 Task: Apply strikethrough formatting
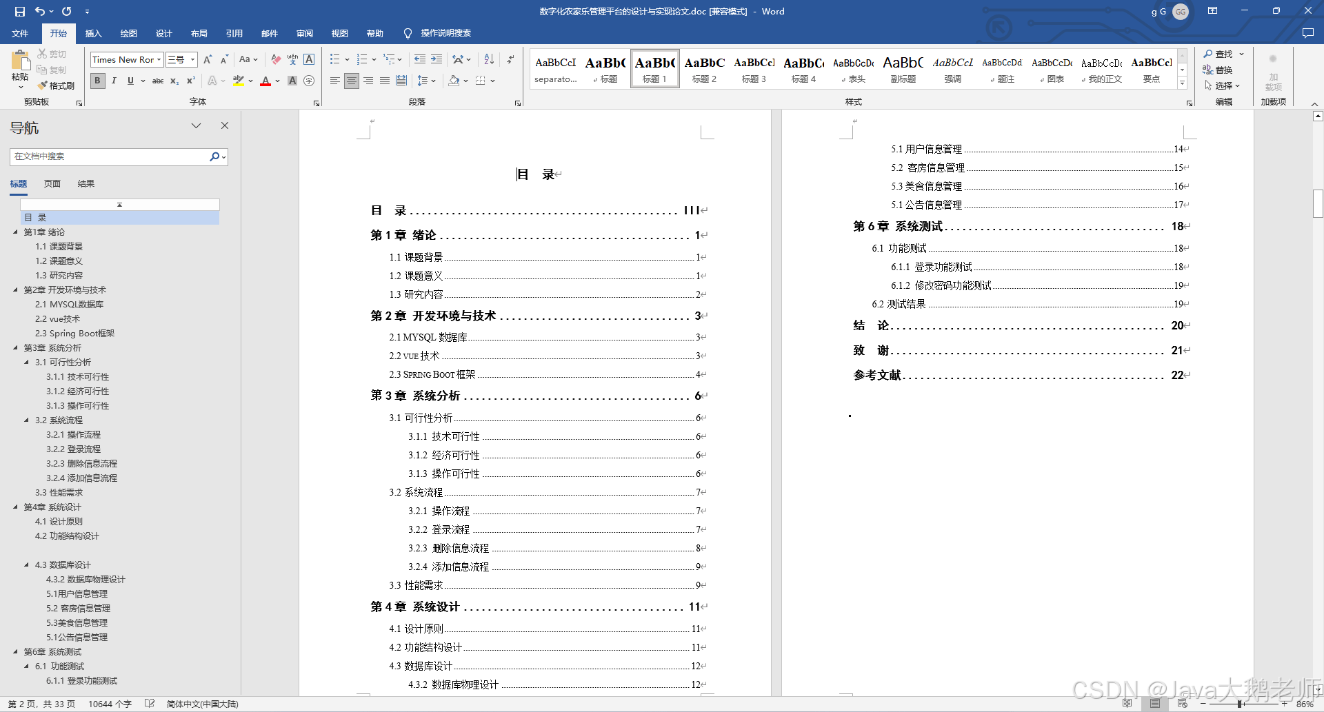[x=158, y=81]
